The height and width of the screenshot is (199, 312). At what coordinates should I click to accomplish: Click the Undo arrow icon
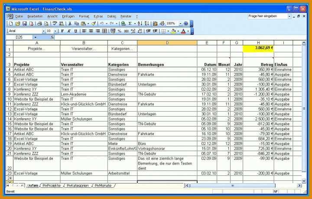click(x=102, y=24)
